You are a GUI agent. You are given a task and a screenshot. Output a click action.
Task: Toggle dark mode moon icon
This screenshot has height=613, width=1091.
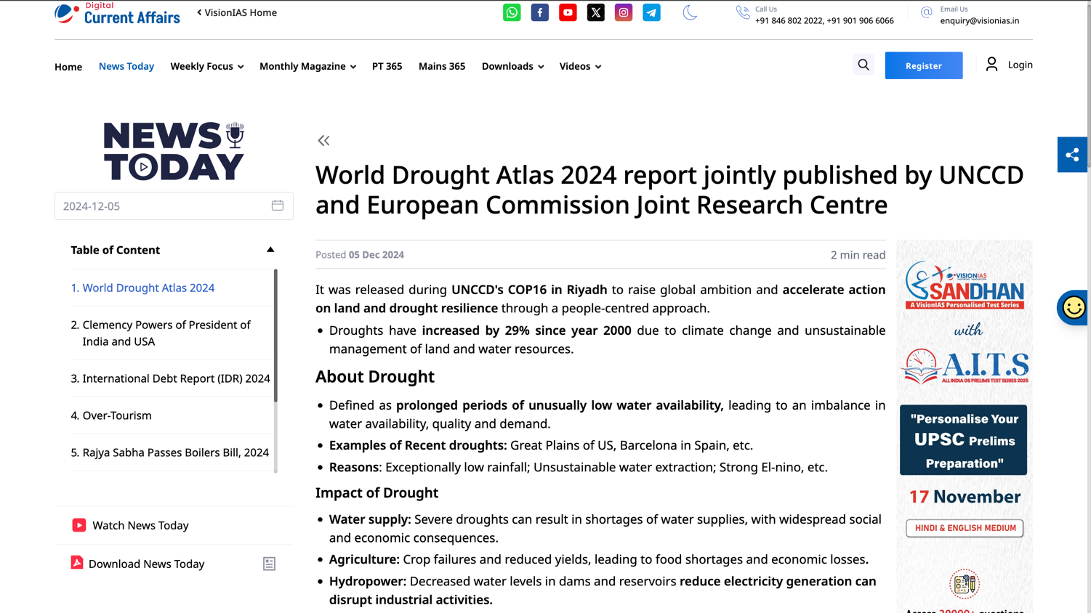point(690,12)
